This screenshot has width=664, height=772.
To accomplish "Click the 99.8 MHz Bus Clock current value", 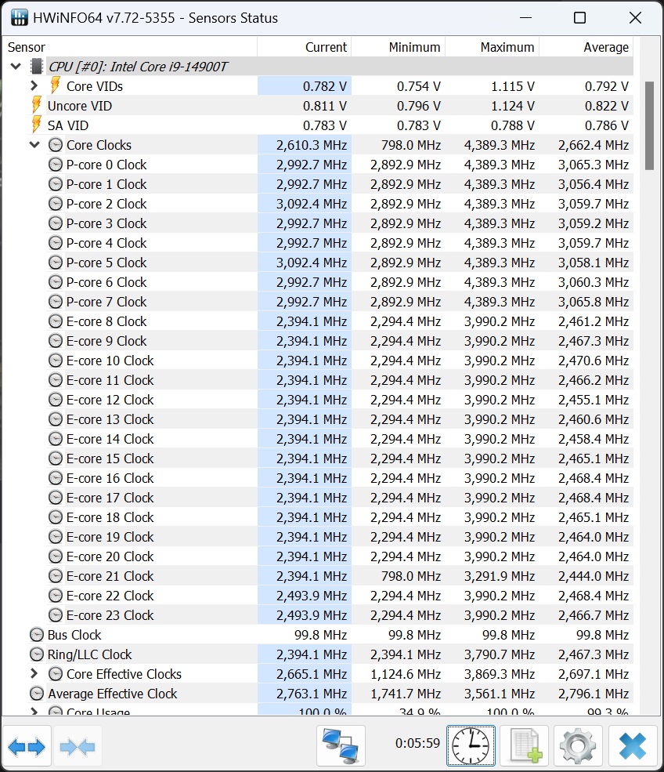I will pos(321,635).
